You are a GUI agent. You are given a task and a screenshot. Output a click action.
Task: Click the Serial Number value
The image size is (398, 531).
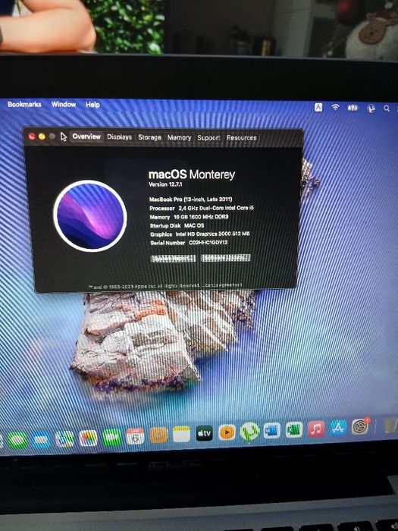click(208, 243)
